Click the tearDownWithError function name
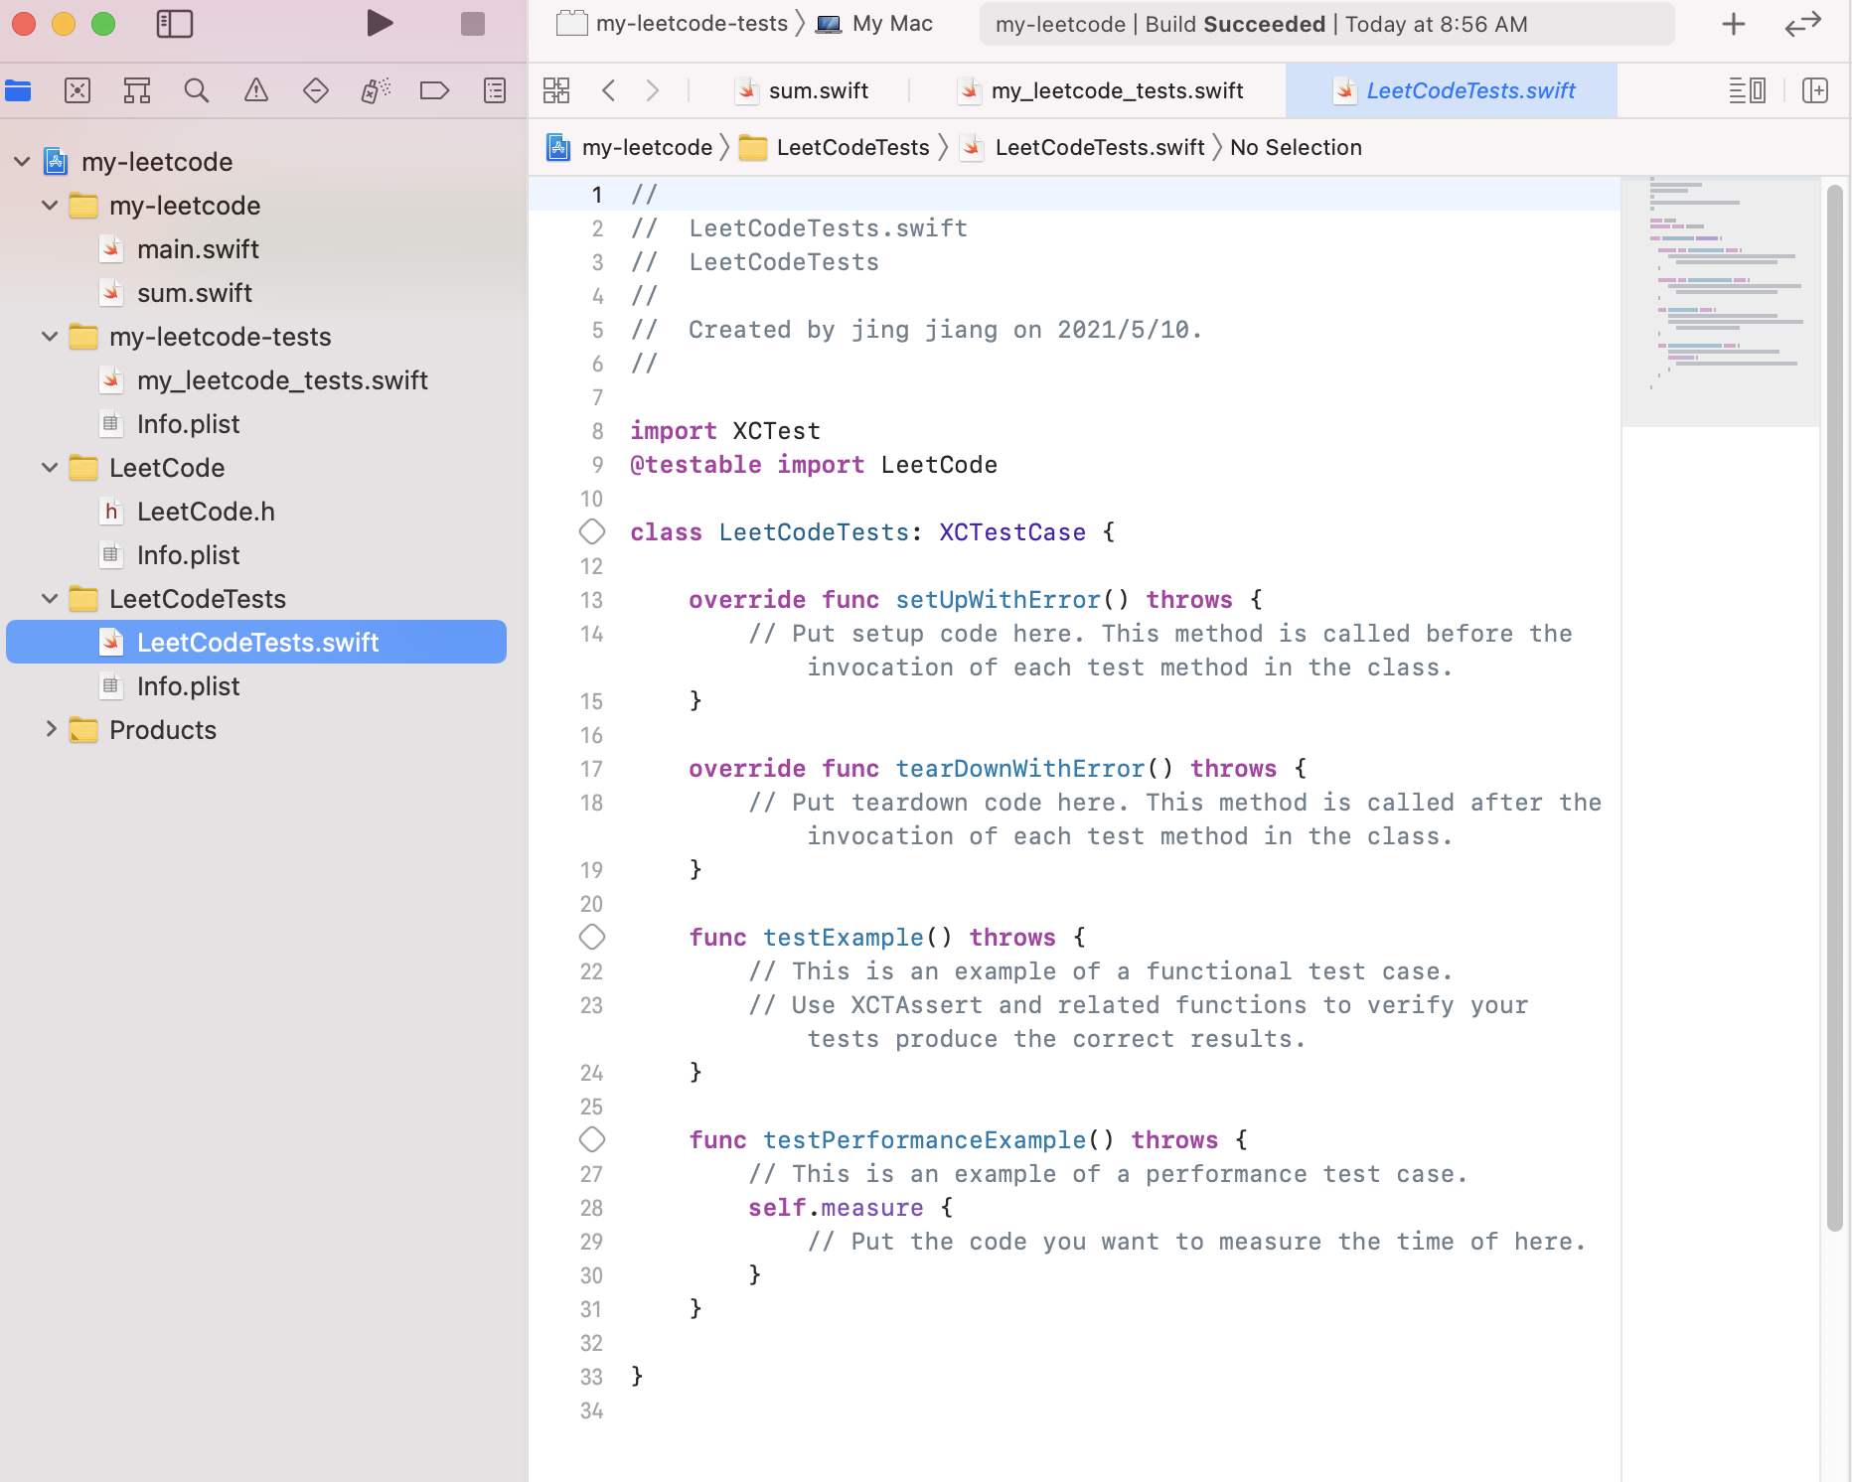1852x1482 pixels. click(x=1020, y=769)
